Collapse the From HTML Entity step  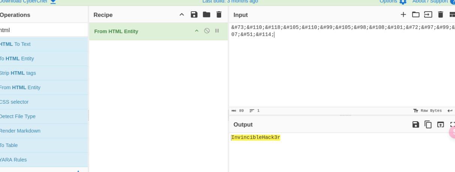click(196, 31)
